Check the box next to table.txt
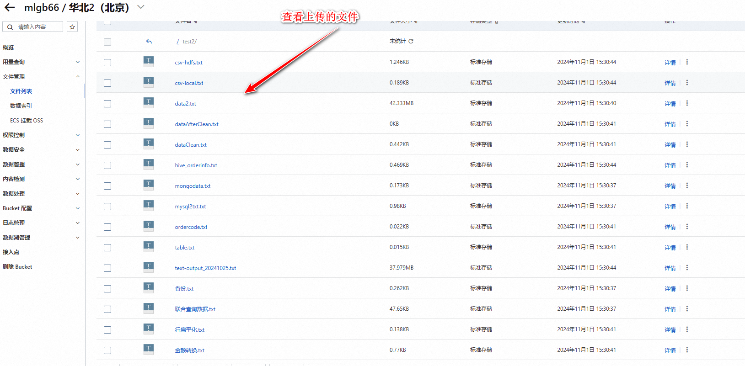 click(107, 248)
